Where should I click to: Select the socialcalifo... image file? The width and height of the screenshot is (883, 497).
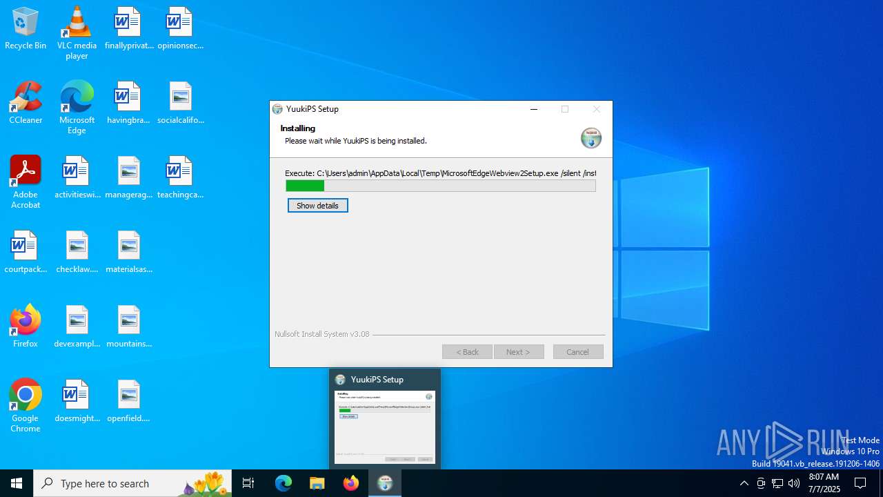coord(180,104)
